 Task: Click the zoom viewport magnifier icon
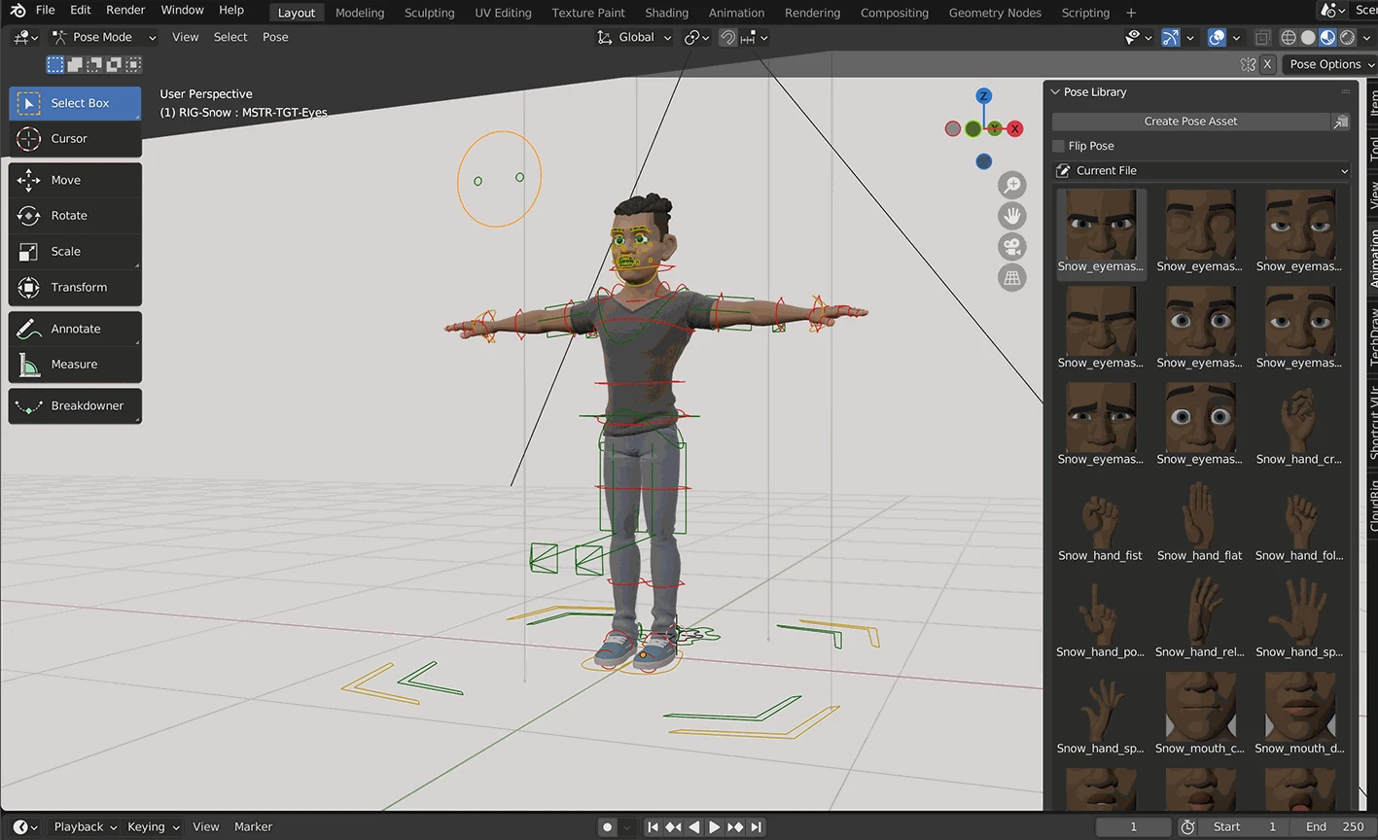point(1012,185)
